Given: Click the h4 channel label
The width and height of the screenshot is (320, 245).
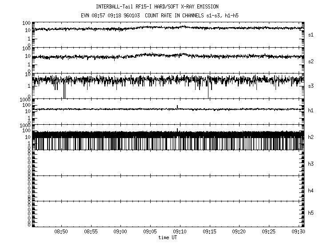Looking at the screenshot, I should (x=311, y=191).
